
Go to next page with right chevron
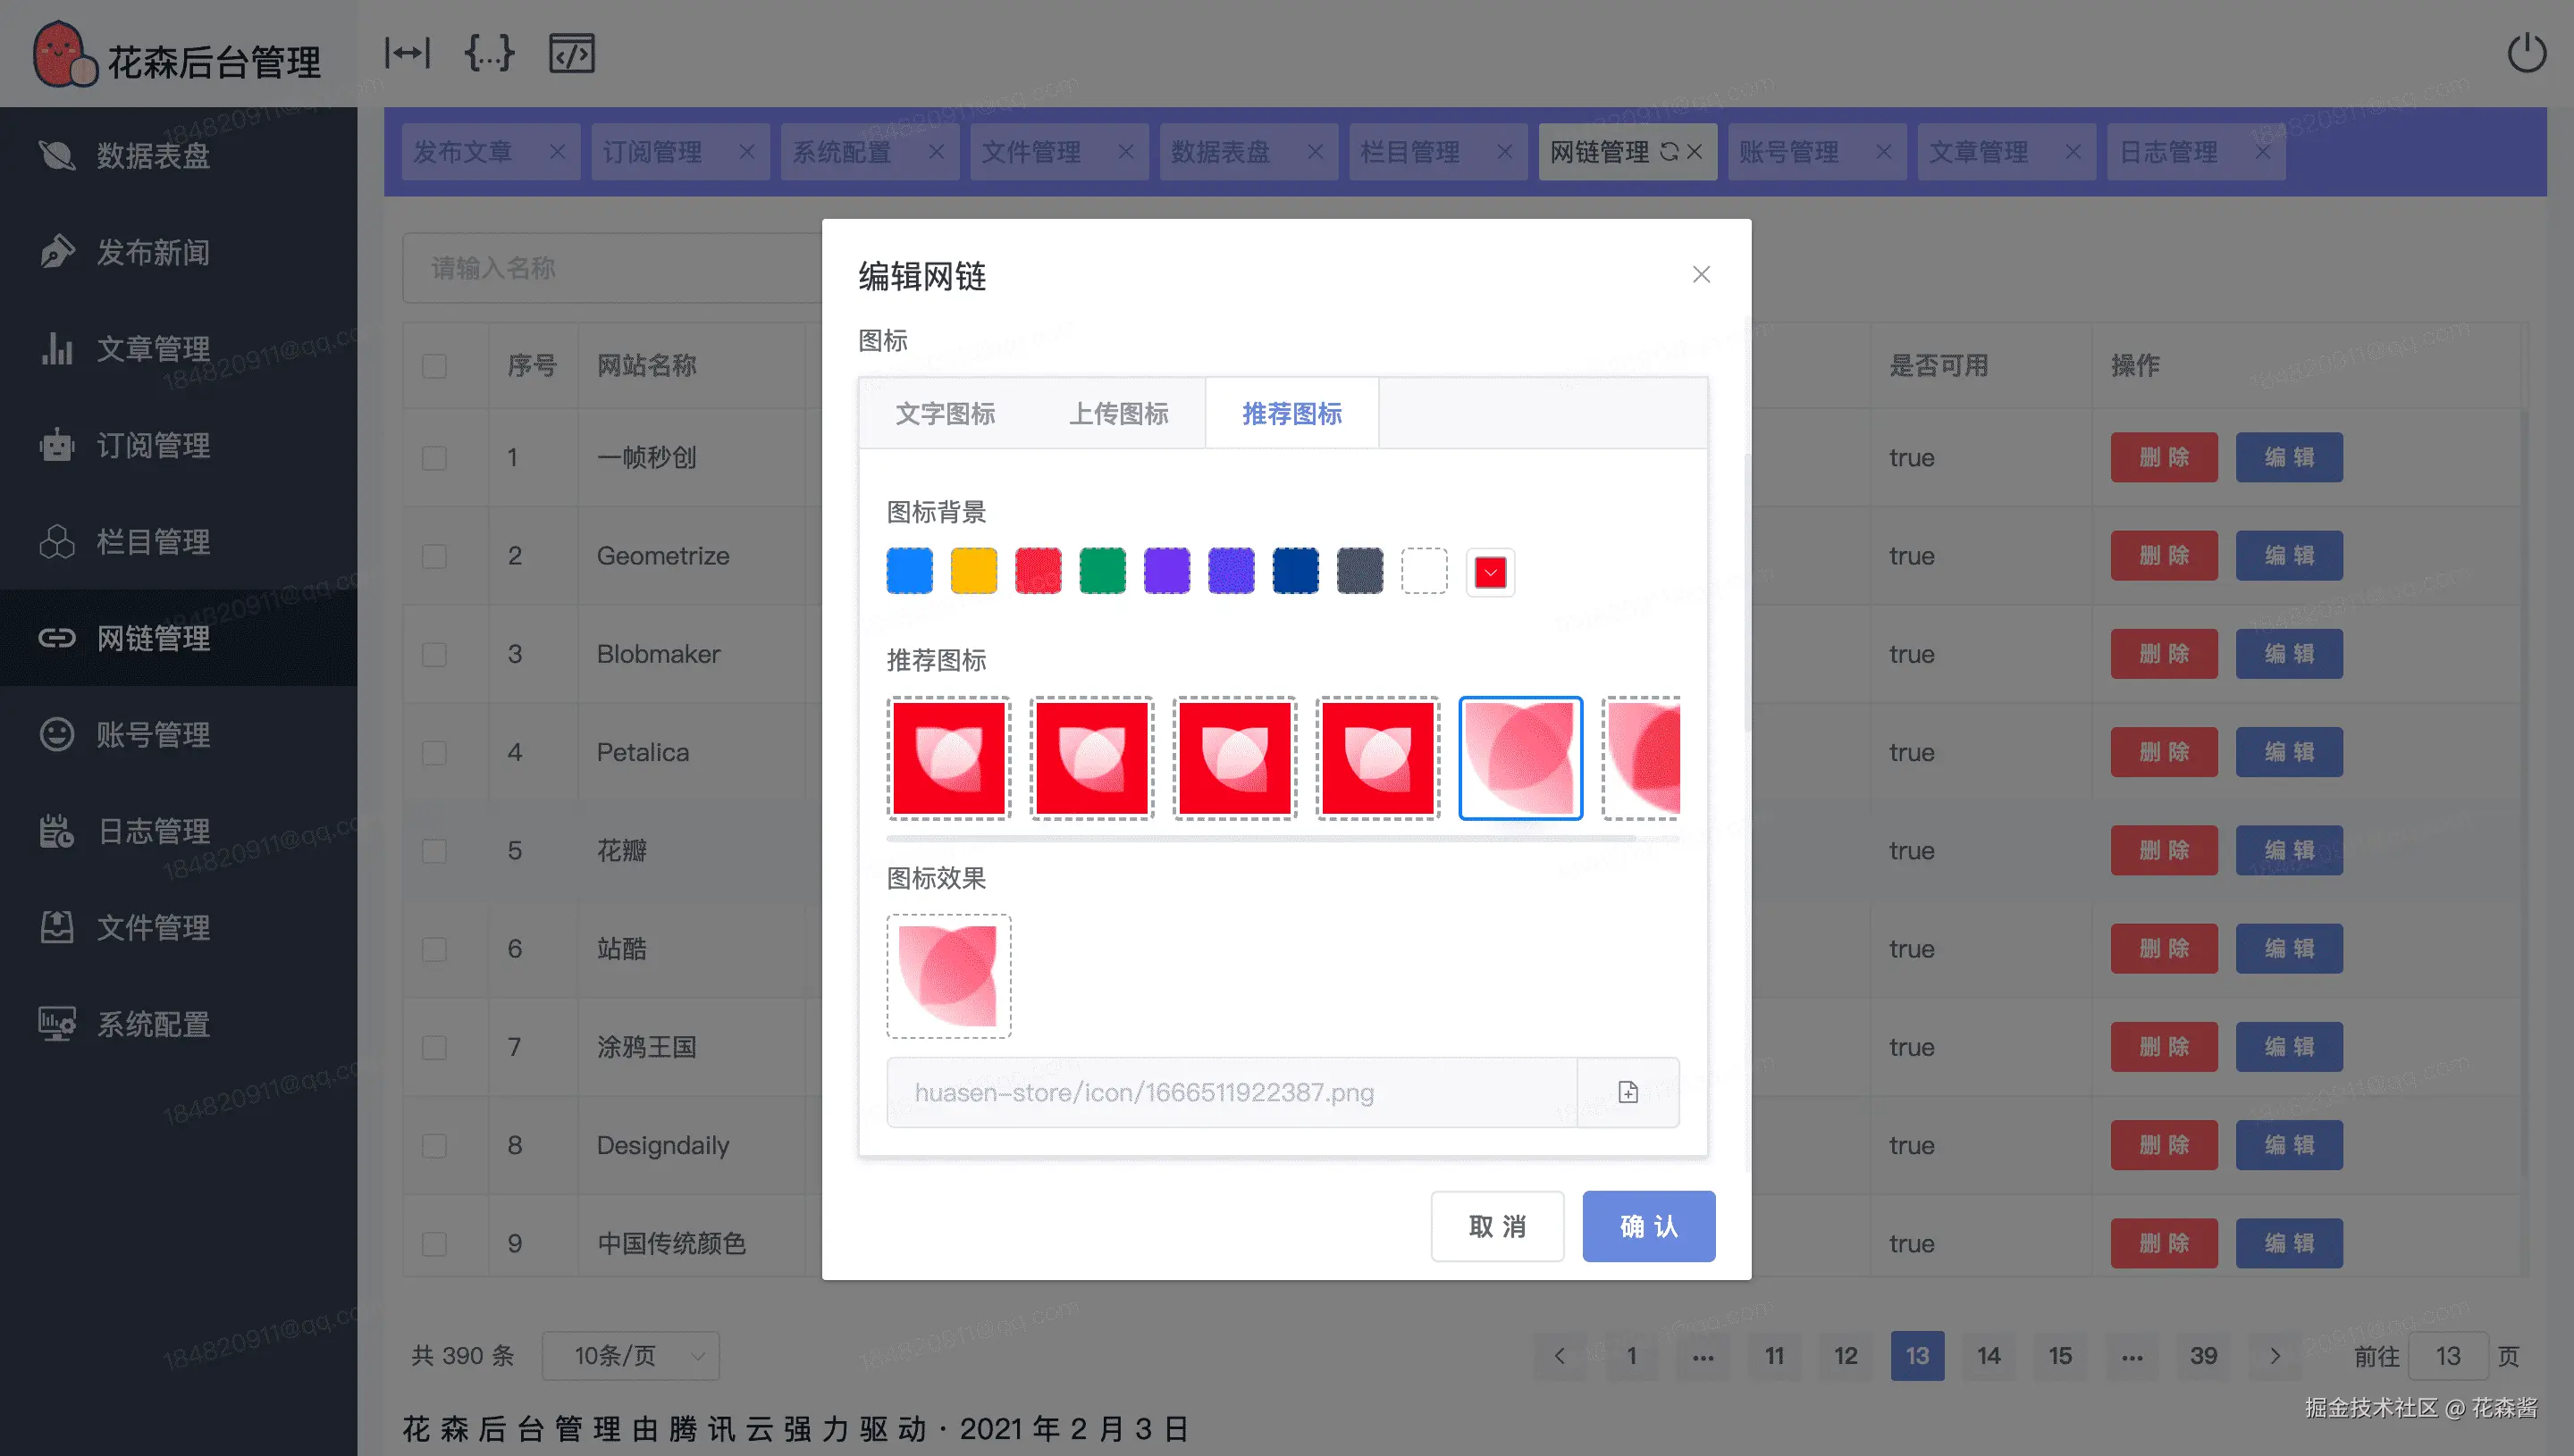(x=2275, y=1356)
